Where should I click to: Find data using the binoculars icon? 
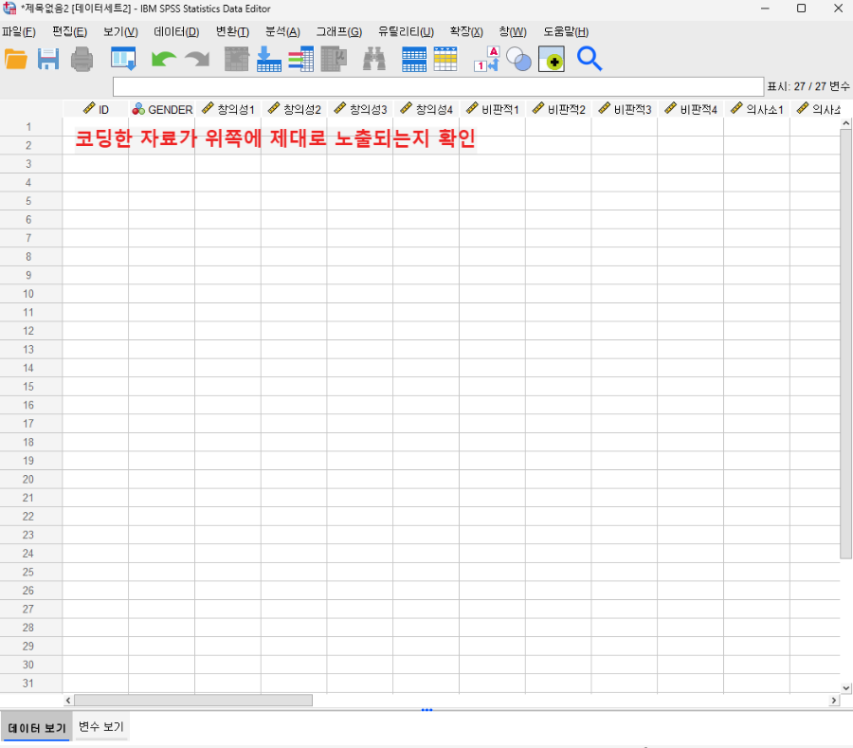tap(373, 59)
